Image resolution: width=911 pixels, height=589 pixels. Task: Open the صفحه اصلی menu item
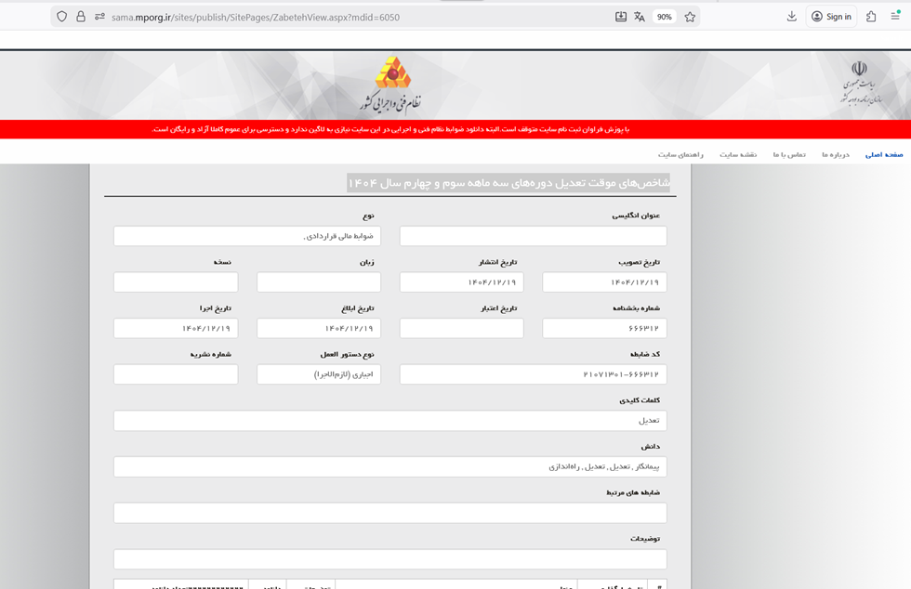[884, 154]
